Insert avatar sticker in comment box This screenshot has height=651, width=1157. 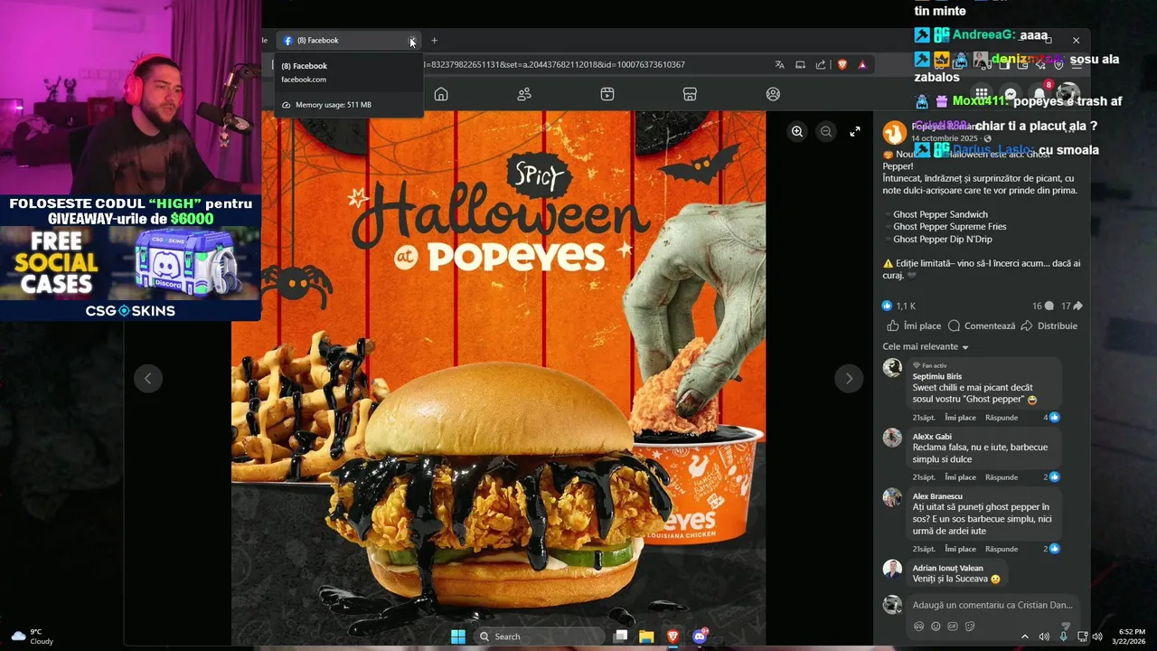coord(919,626)
